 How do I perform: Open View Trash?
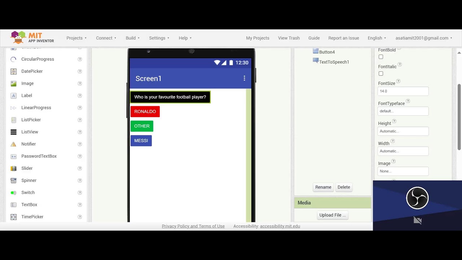coord(289,38)
